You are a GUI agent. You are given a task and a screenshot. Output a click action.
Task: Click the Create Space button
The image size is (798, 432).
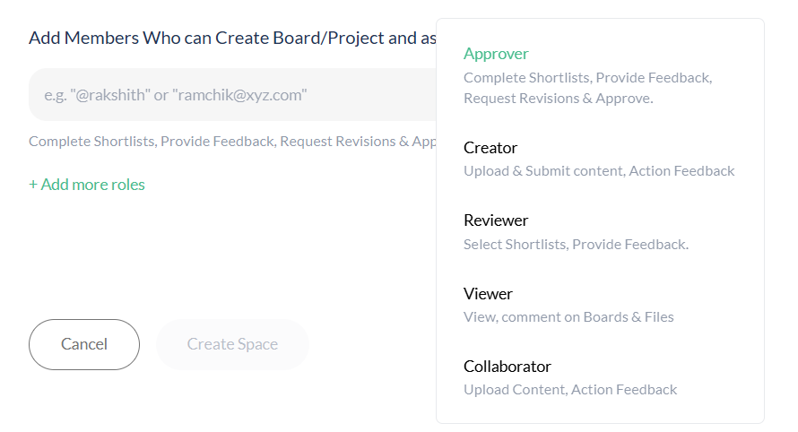232,344
